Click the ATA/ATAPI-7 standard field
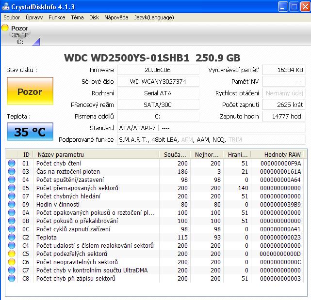 click(x=211, y=128)
